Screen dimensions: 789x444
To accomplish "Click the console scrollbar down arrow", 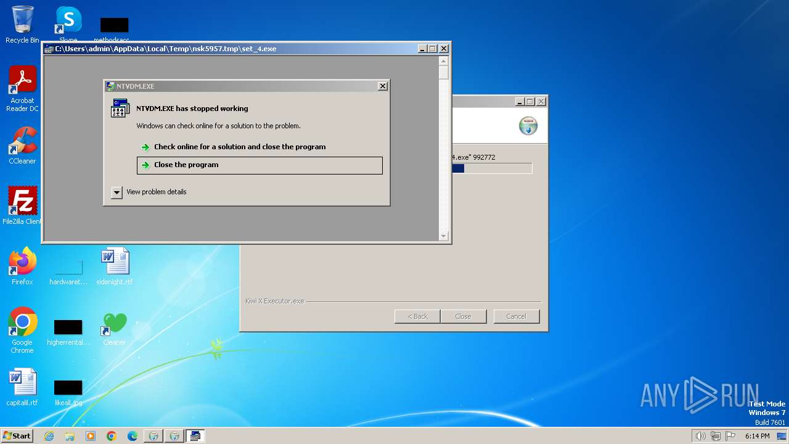I will tap(443, 236).
